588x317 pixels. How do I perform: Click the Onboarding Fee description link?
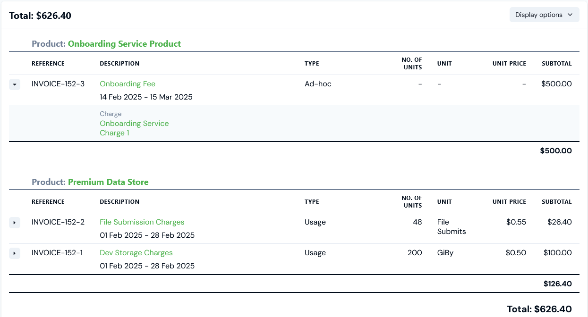(128, 84)
